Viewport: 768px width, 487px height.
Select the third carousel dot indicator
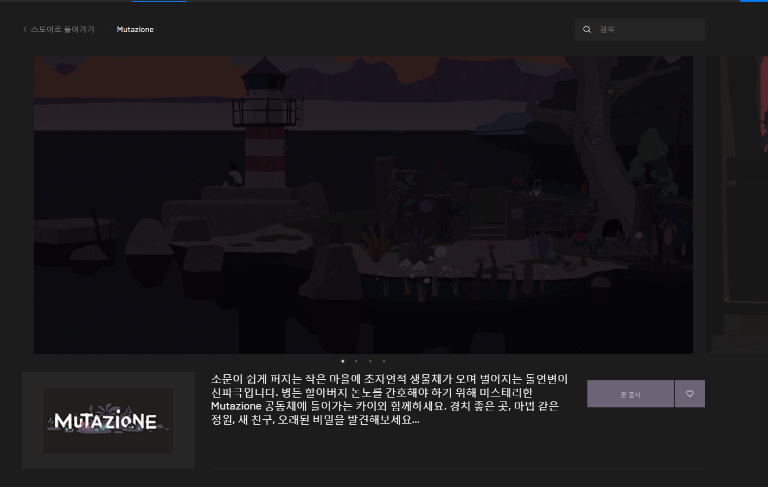tap(370, 361)
